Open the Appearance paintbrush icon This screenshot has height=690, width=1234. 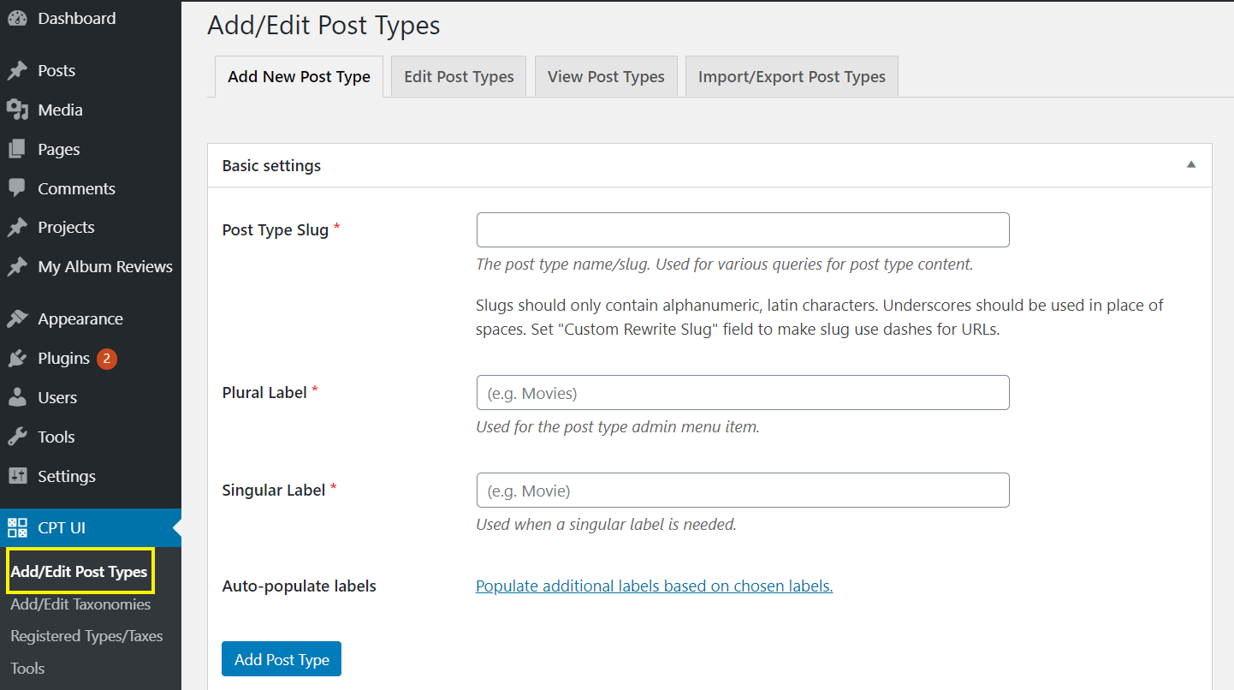[x=16, y=318]
